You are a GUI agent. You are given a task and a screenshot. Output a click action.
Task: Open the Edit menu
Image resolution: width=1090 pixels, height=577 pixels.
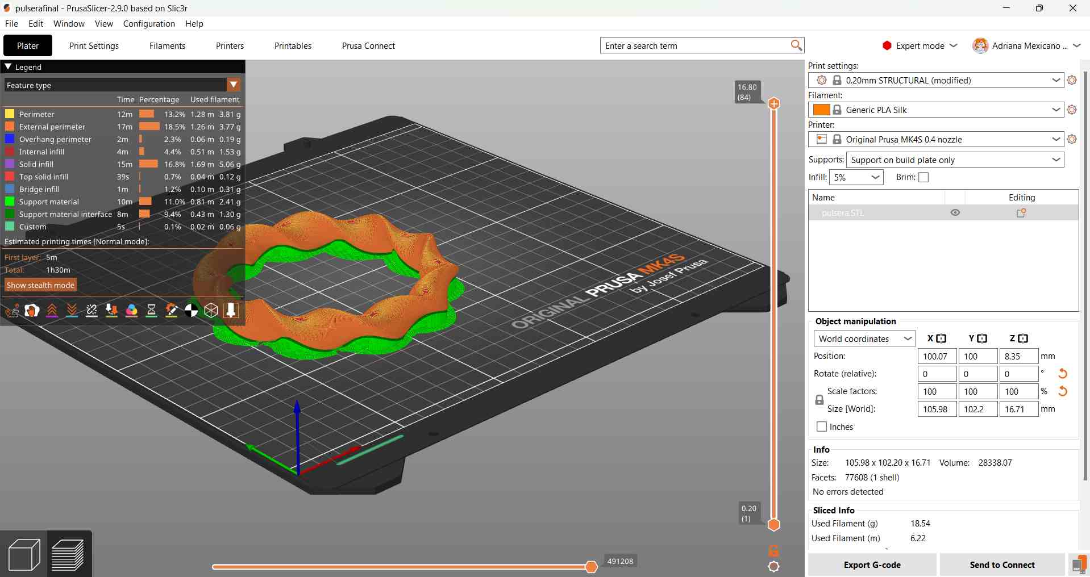point(36,24)
